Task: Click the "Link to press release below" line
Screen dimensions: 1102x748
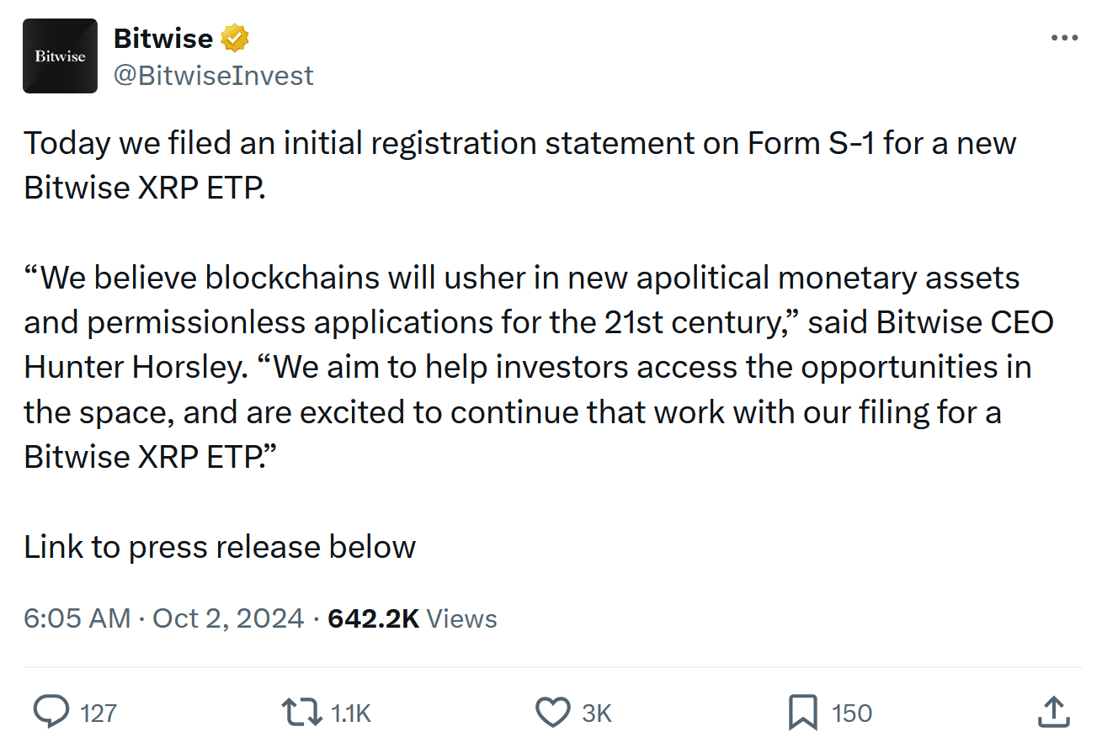Action: click(x=220, y=547)
